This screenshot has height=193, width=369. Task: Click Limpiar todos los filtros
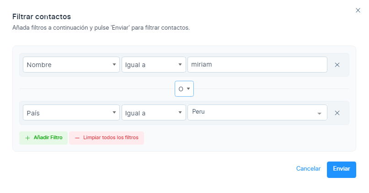coord(109,138)
